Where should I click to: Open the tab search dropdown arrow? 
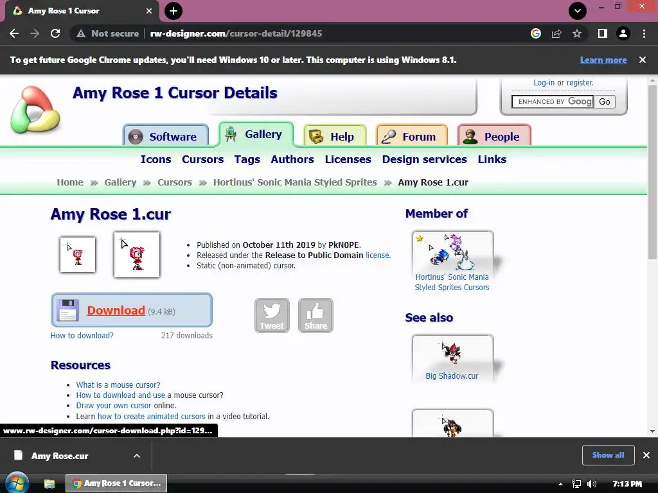[x=578, y=11]
